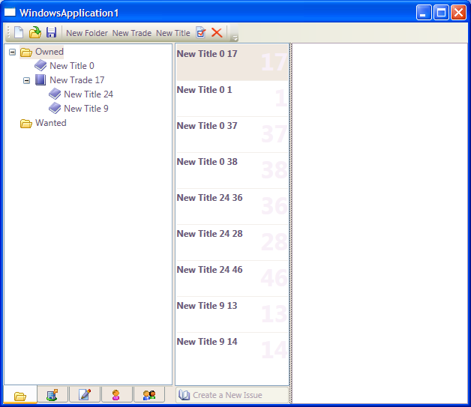
Task: Open the toolbar overflow options arrow
Action: click(234, 34)
